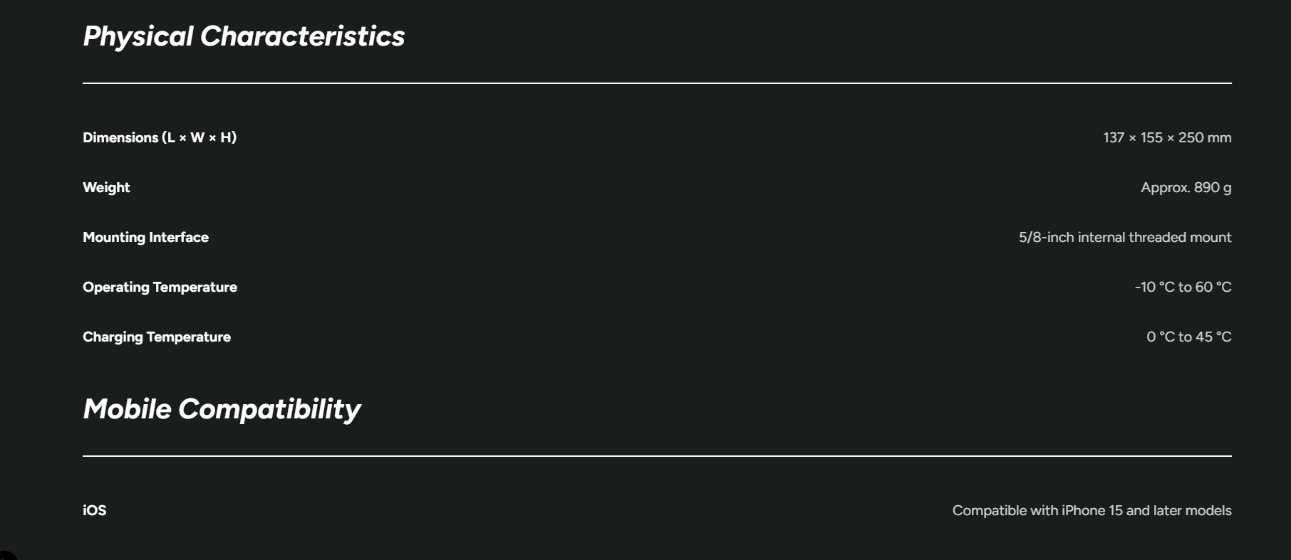Image resolution: width=1291 pixels, height=560 pixels.
Task: Click the word Mobile in the second heading
Action: 128,409
